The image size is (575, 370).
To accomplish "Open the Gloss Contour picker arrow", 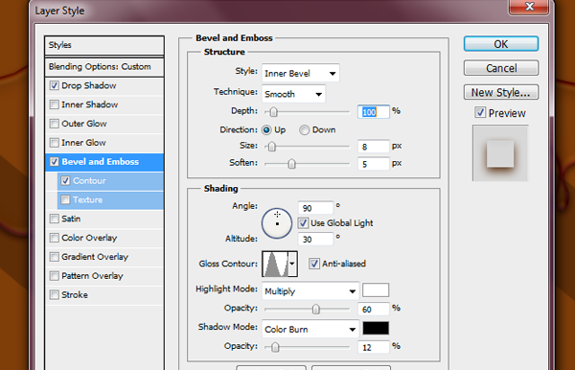I will pos(292,264).
